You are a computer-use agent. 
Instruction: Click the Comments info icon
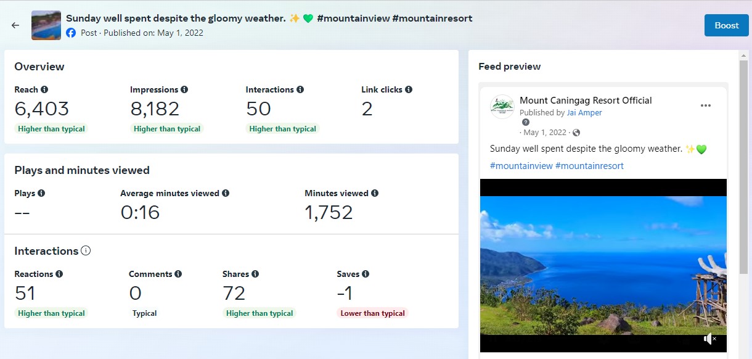[x=178, y=274]
